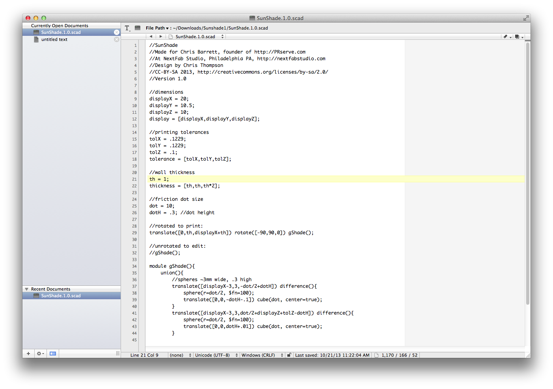Select untitled text in open documents
The image size is (553, 389).
[54, 39]
